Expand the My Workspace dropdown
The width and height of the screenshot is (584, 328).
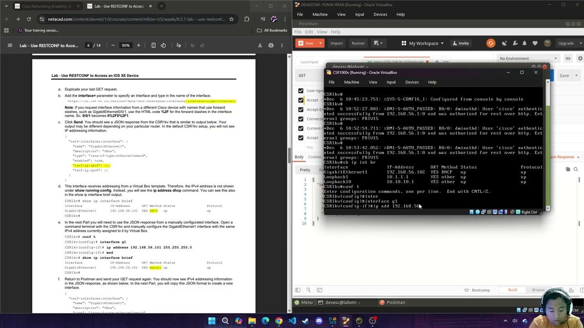423,43
